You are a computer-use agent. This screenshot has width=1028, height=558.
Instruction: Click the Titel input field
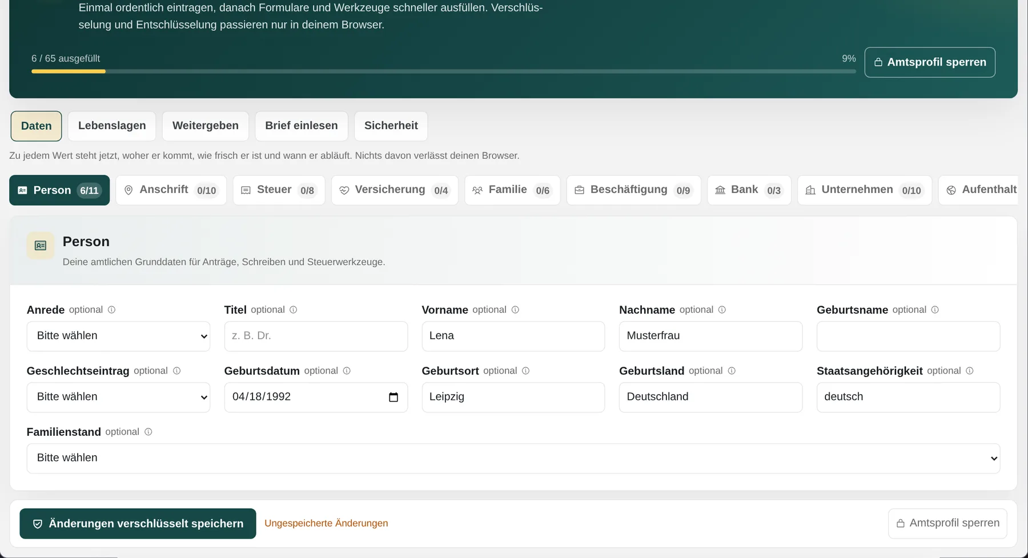316,336
